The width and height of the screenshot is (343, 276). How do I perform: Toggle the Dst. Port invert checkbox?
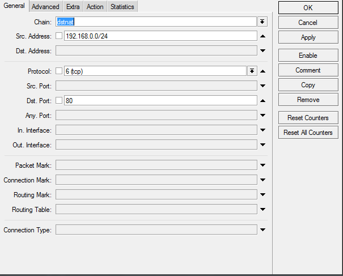(x=59, y=101)
